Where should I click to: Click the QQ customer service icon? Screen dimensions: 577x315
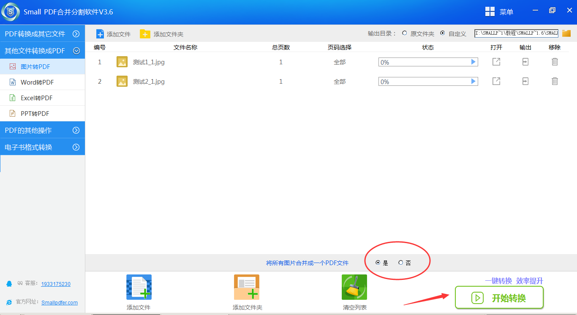9,284
